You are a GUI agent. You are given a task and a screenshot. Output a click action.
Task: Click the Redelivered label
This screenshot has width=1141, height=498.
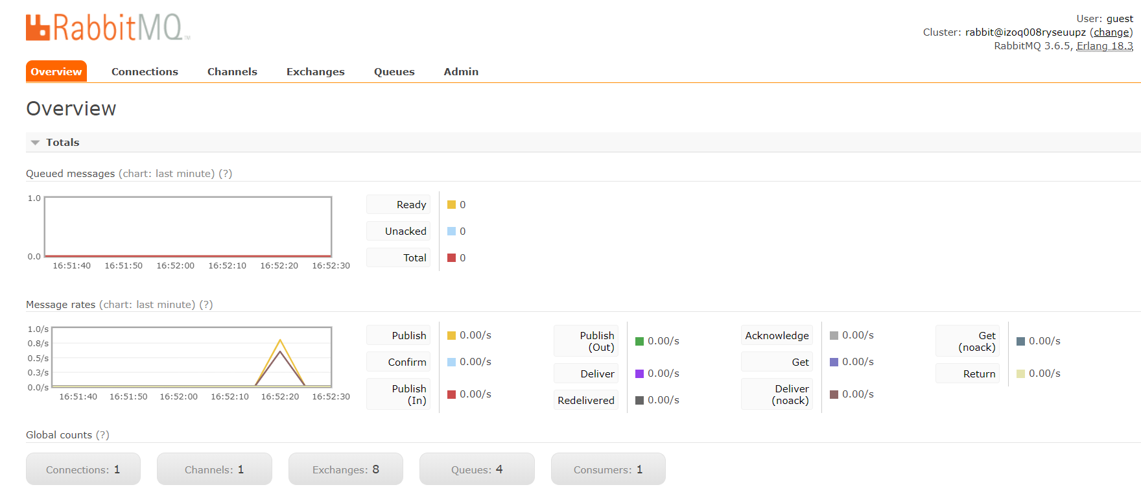[586, 400]
